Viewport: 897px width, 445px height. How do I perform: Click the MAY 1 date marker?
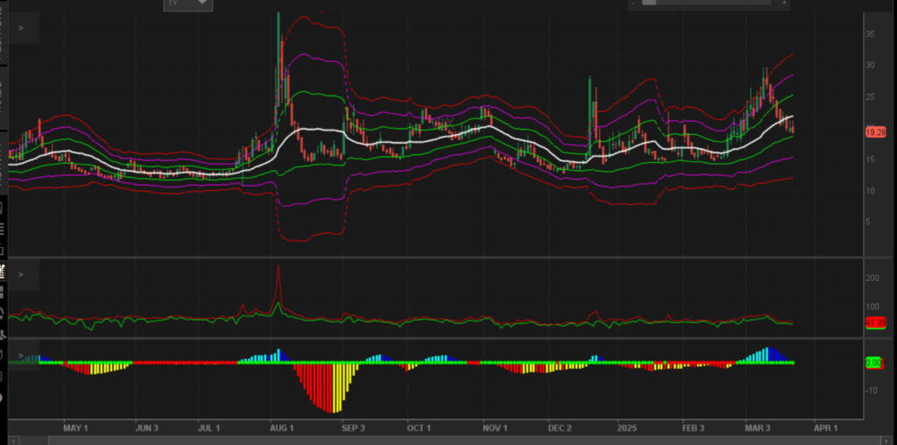tap(76, 428)
